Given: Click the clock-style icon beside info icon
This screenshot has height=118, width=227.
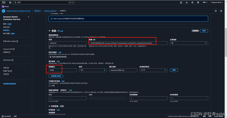Looking at the screenshot, I should pos(221,11).
